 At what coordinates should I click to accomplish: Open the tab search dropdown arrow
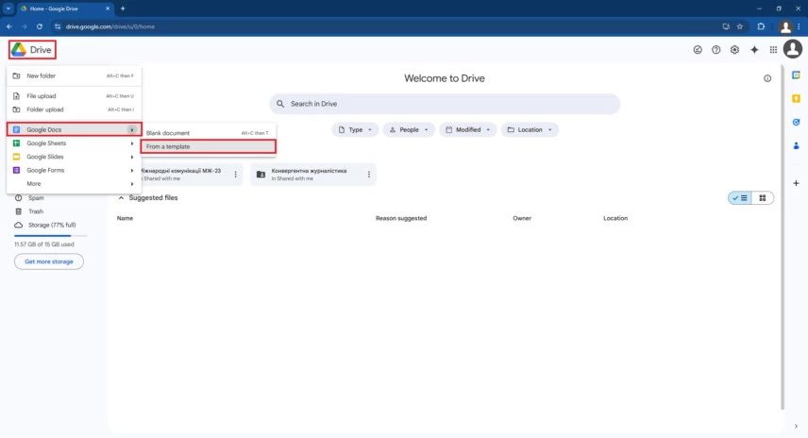click(8, 8)
